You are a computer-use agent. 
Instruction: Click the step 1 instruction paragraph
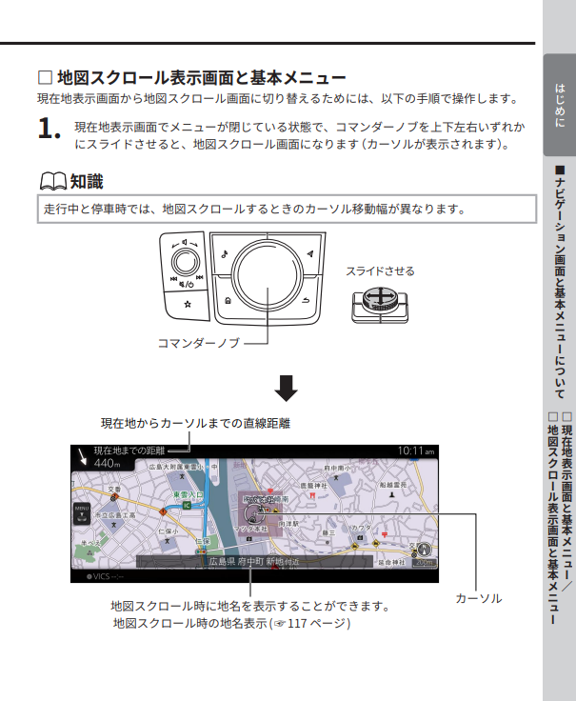click(299, 135)
